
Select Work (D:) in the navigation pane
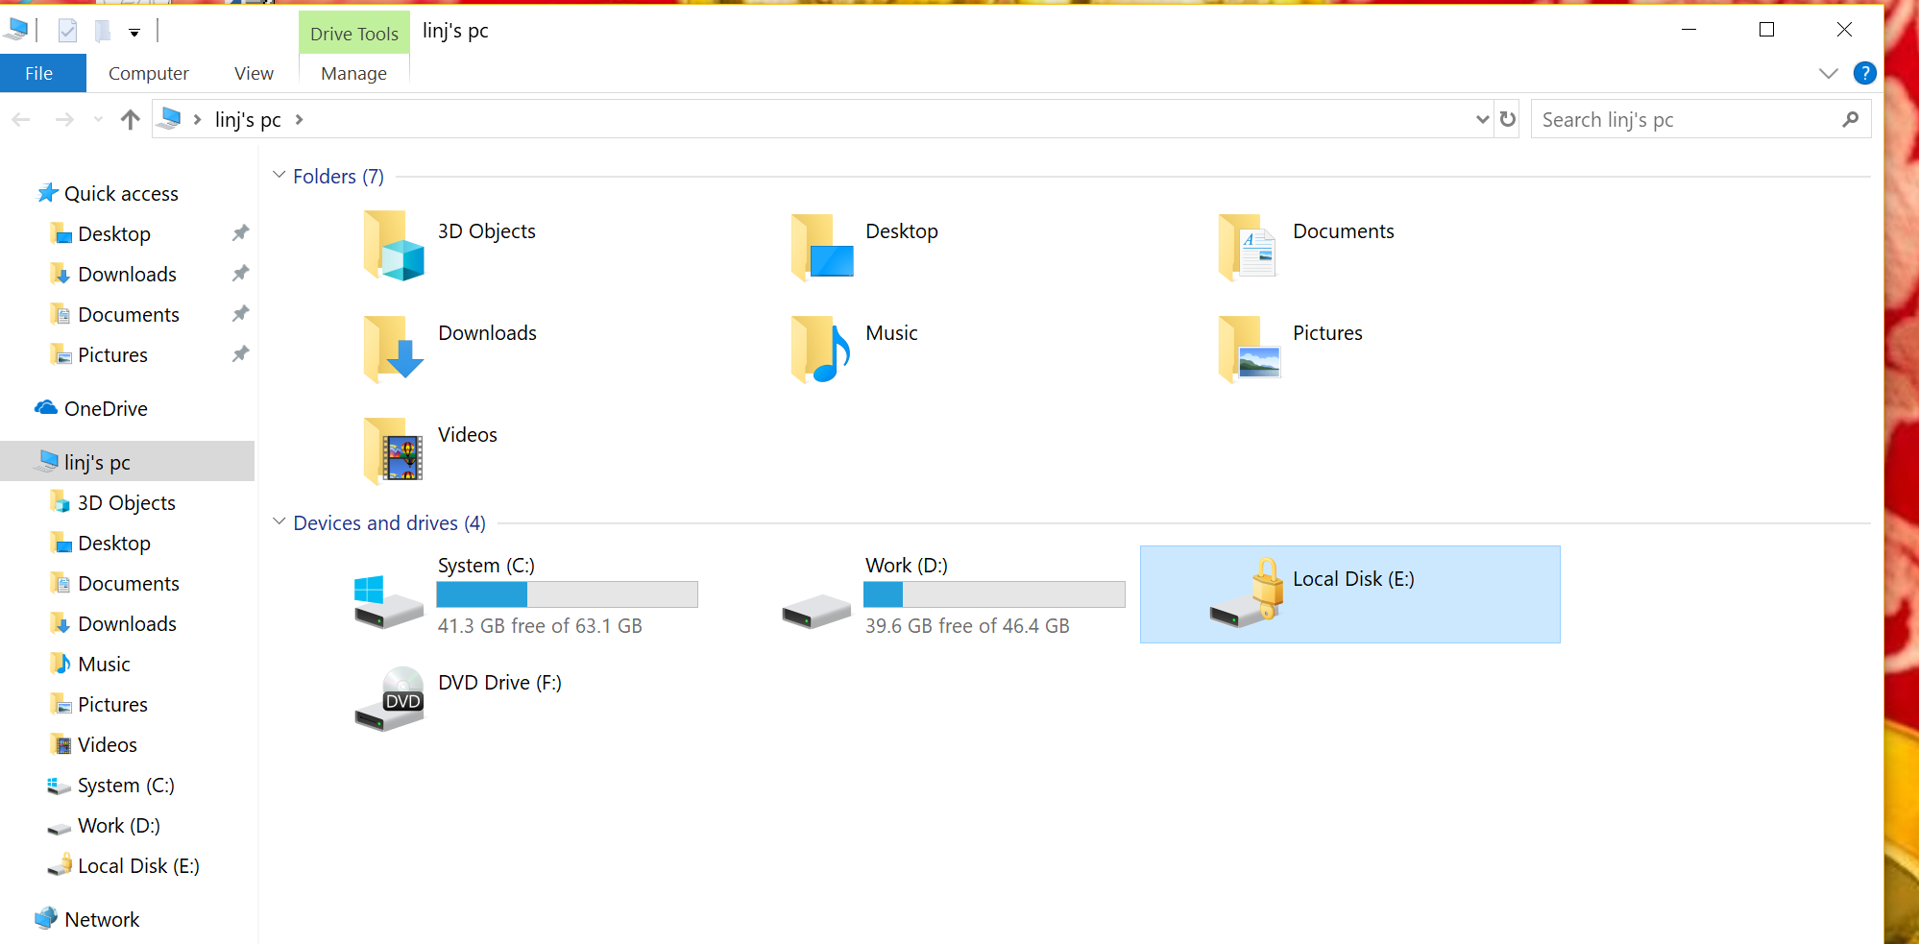click(119, 826)
